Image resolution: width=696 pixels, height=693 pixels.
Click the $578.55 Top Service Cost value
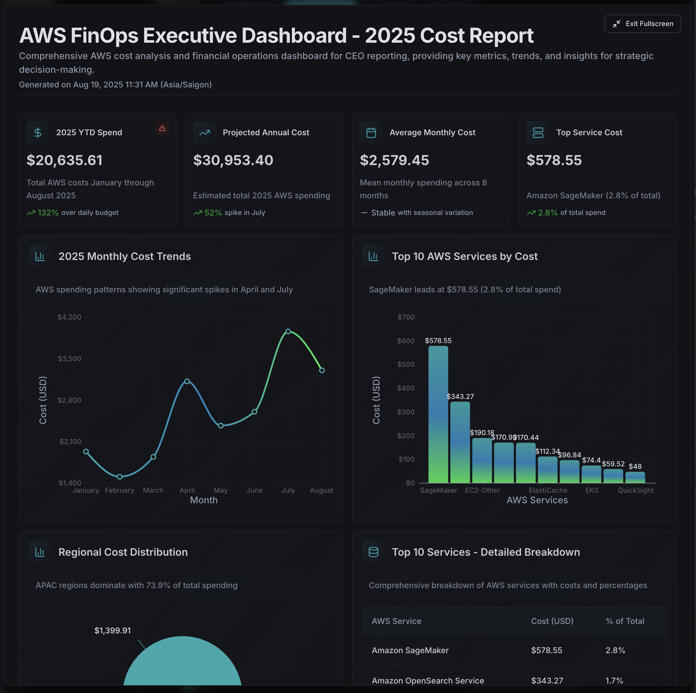click(554, 160)
